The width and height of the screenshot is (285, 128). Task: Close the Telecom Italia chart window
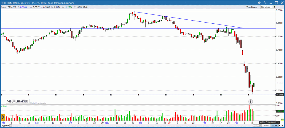(x=282, y=3)
